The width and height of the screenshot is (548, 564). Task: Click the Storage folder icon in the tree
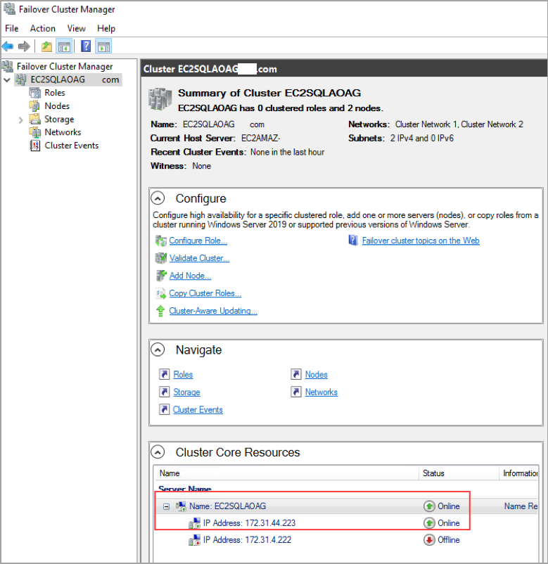(35, 119)
